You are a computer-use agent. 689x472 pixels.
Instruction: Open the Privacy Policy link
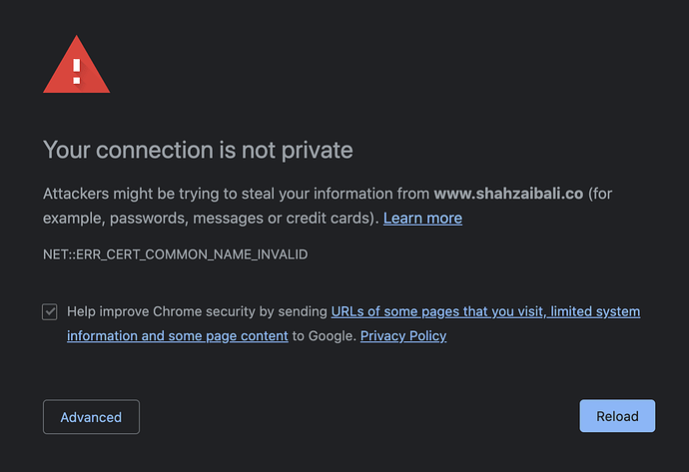(x=403, y=336)
